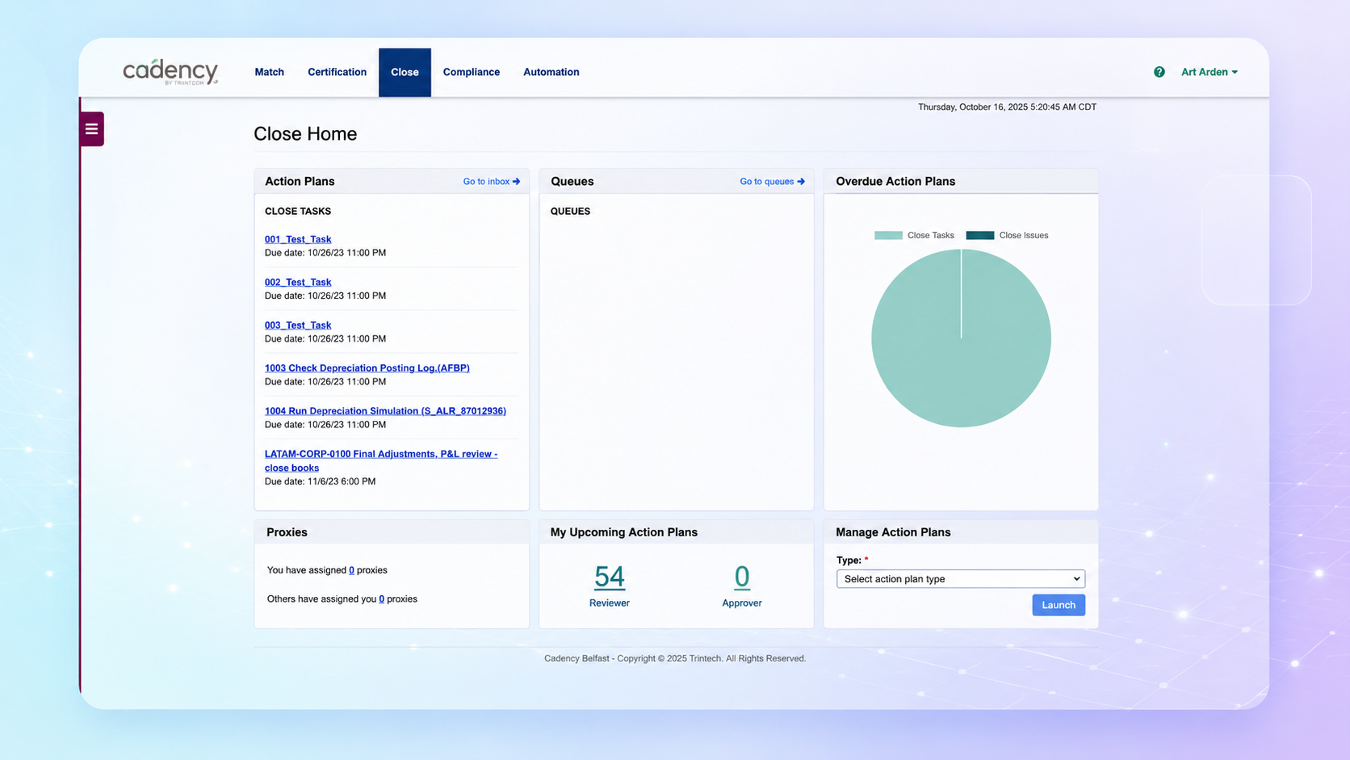Click the green help question mark icon
Viewport: 1350px width, 760px height.
1159,72
